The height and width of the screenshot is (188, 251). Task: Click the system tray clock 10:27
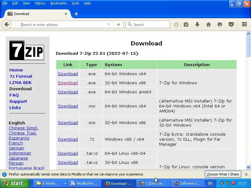pyautogui.click(x=242, y=183)
